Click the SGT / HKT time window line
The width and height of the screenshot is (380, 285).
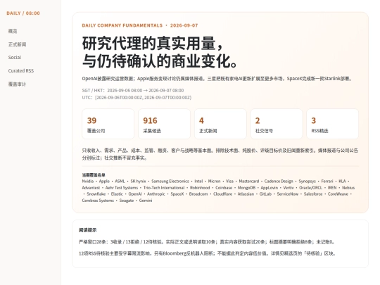tap(133, 90)
